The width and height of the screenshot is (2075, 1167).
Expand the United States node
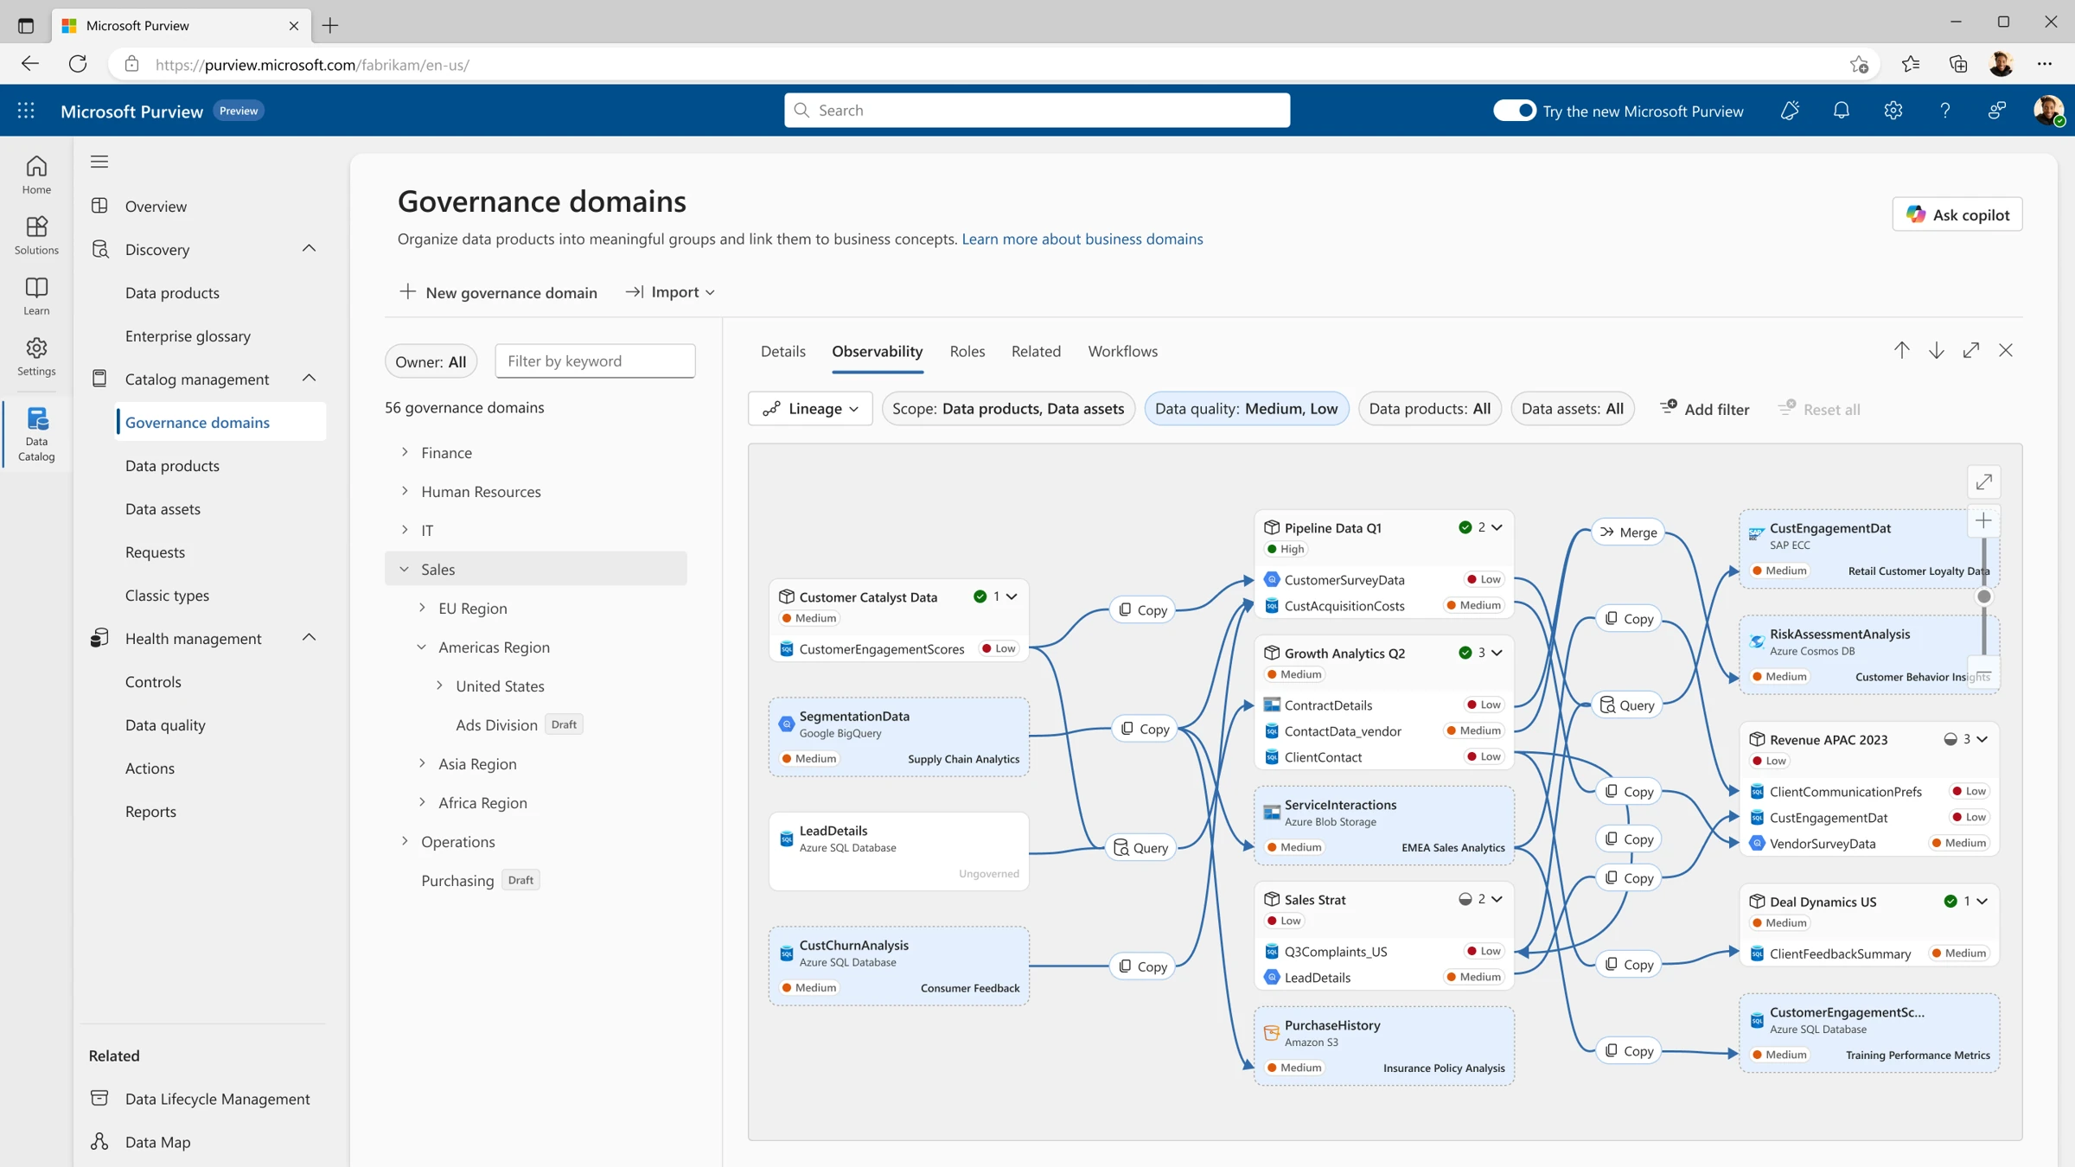439,686
